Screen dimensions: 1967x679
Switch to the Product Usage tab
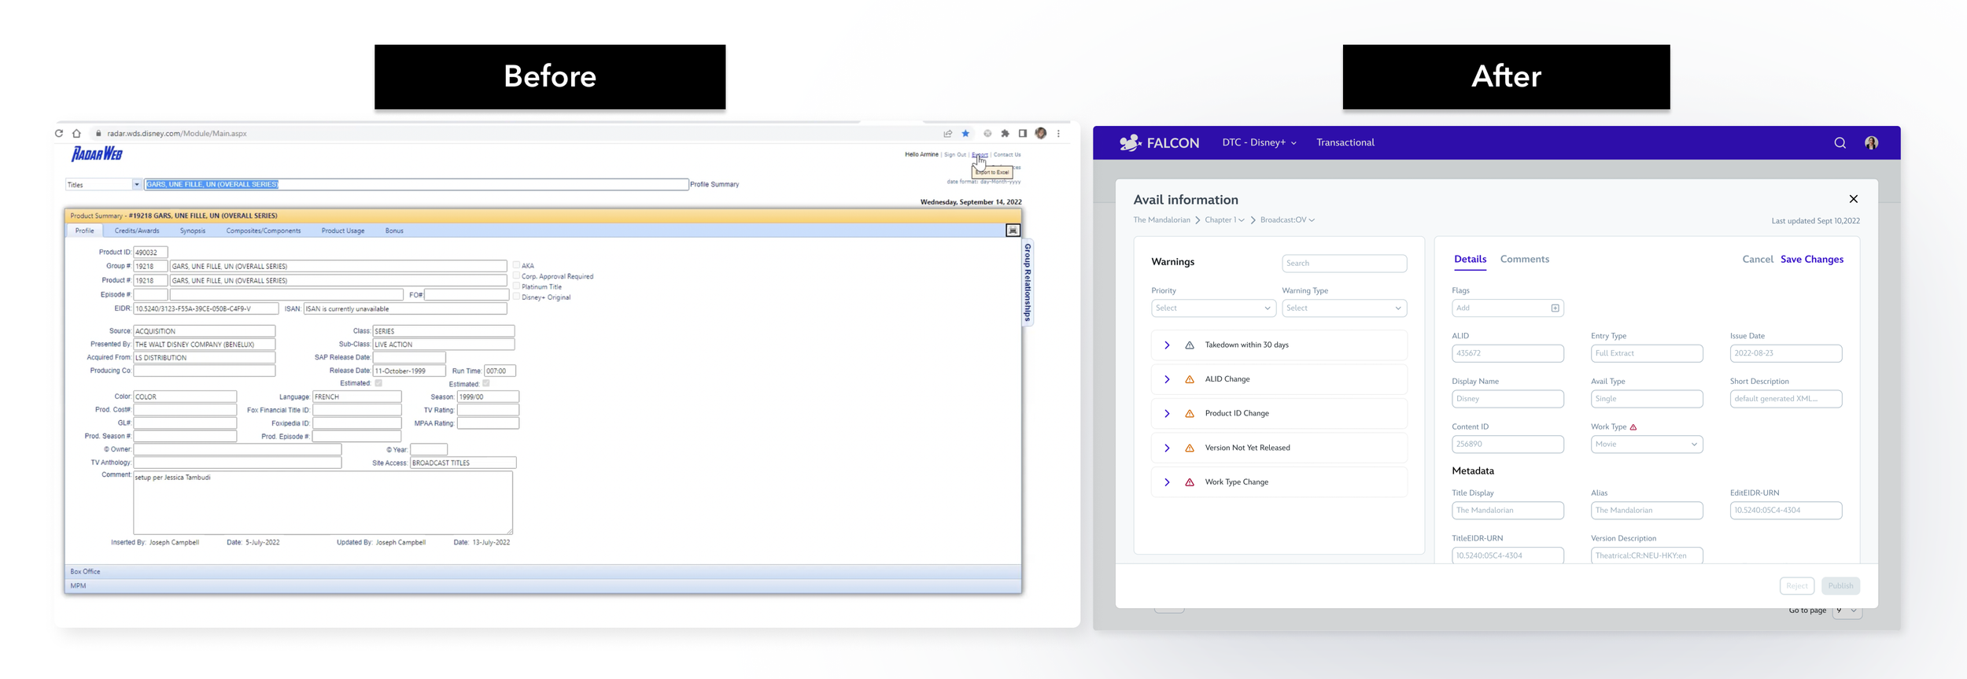coord(343,231)
